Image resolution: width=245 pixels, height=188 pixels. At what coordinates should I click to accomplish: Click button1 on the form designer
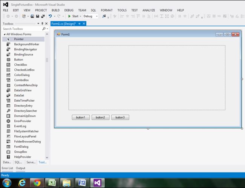click(x=81, y=118)
